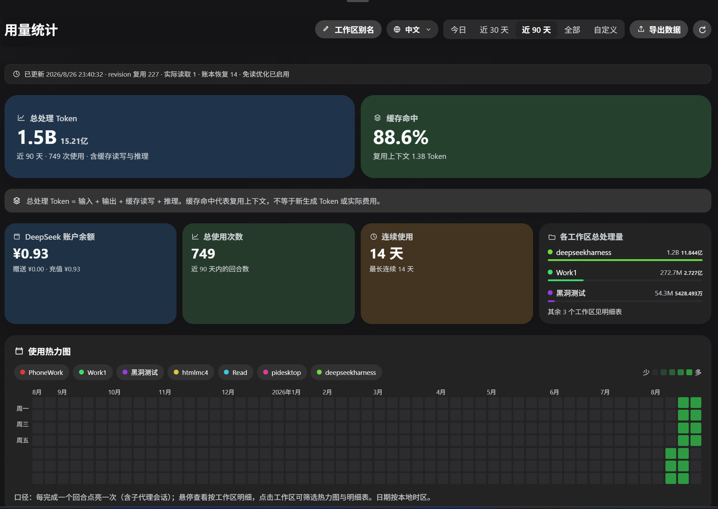This screenshot has width=718, height=509.
Task: Click the pencil icon for workspace alias
Action: pos(326,29)
